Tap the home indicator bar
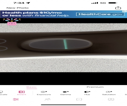 [63, 105]
